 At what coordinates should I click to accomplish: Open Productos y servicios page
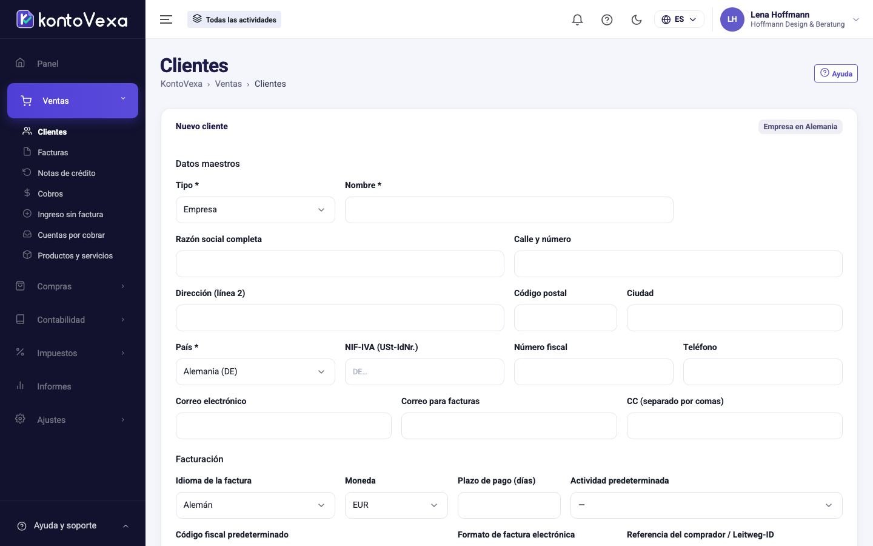pyautogui.click(x=75, y=255)
